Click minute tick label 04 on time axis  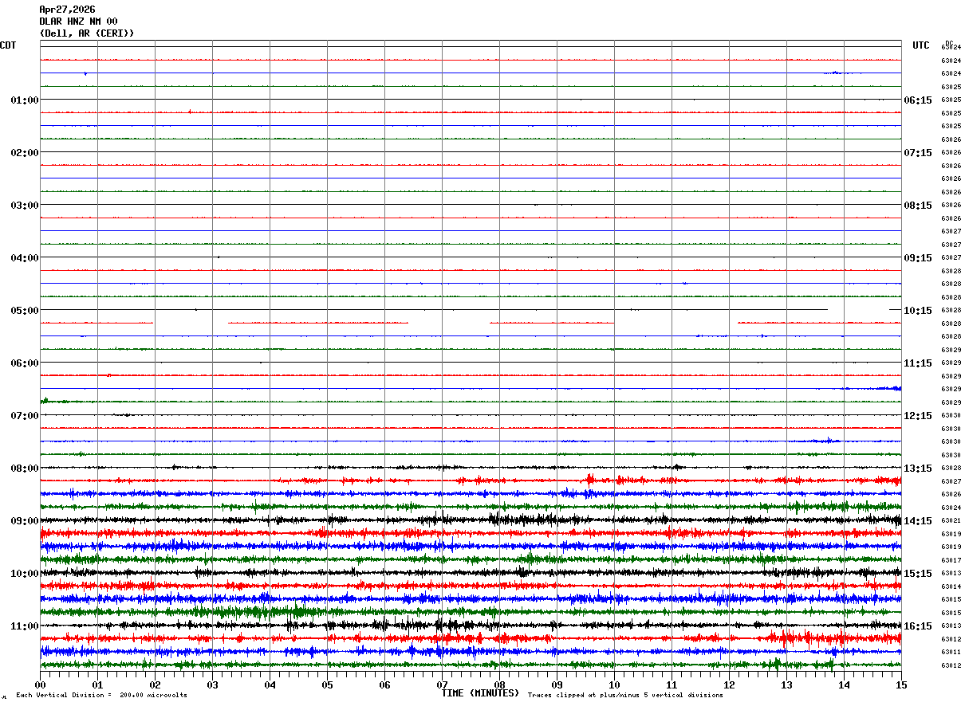270,684
